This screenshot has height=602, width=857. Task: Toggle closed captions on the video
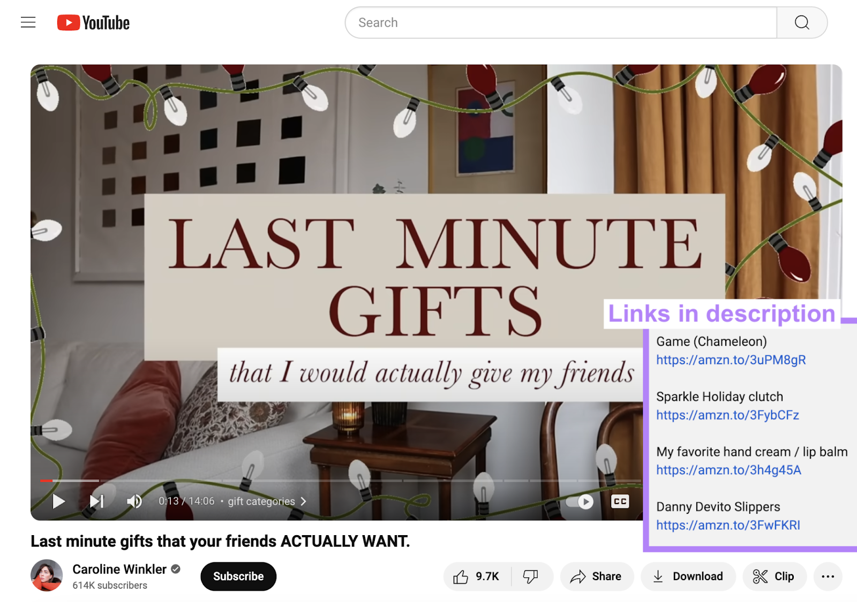coord(620,501)
